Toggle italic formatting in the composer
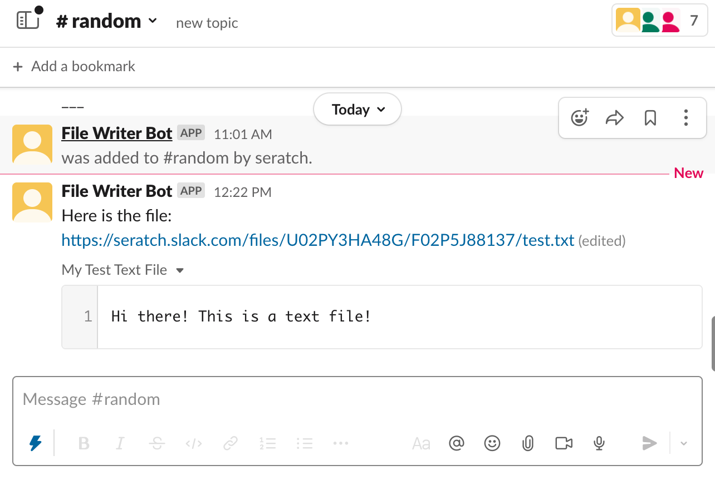The height and width of the screenshot is (485, 715). (120, 443)
